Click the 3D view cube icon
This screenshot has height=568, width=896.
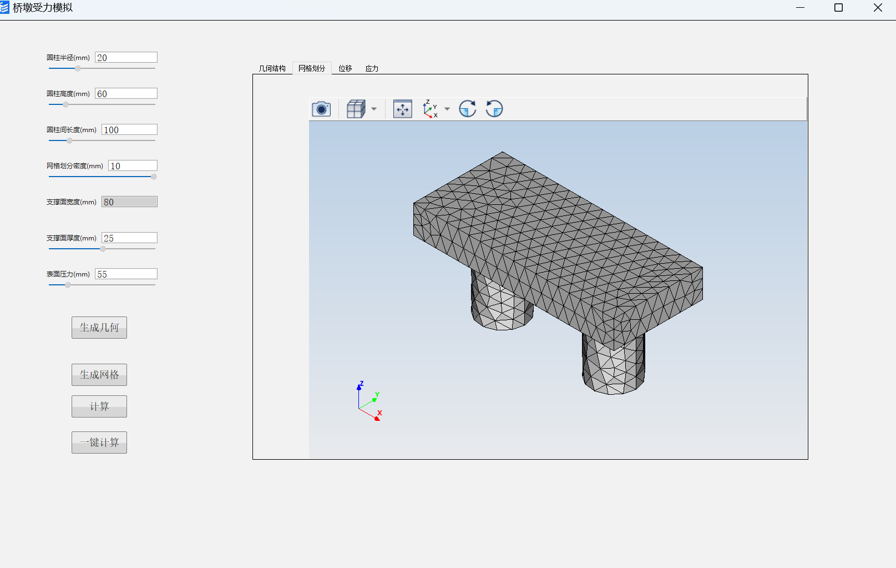click(x=356, y=109)
